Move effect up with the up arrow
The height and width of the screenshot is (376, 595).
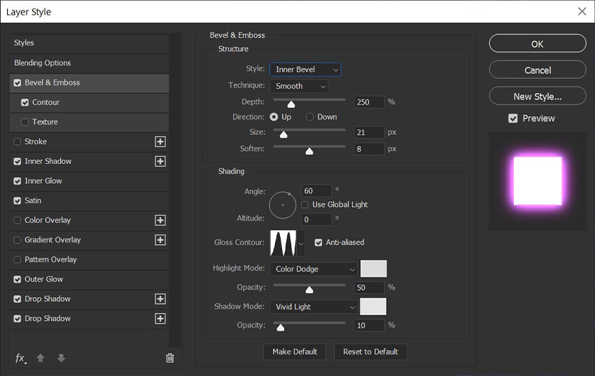tap(41, 358)
